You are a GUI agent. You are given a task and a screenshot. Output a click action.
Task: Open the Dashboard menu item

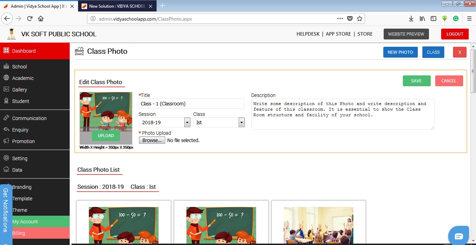click(x=35, y=51)
